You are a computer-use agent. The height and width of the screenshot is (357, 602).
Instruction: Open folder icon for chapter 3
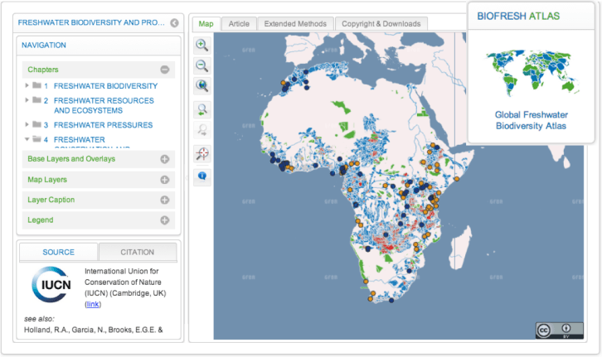[36, 124]
